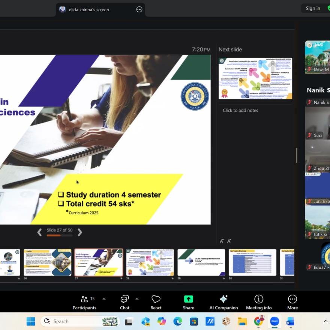Launch Microsoft Edge from the taskbar
Image resolution: width=330 pixels, height=330 pixels.
pyautogui.click(x=178, y=321)
